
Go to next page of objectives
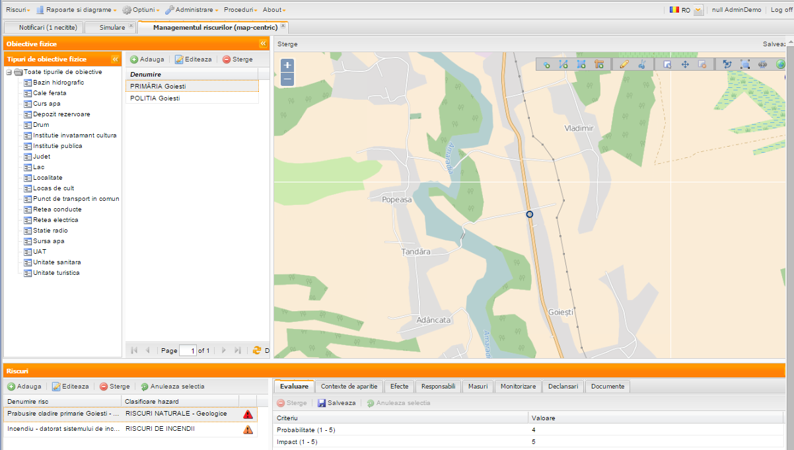[x=224, y=350]
